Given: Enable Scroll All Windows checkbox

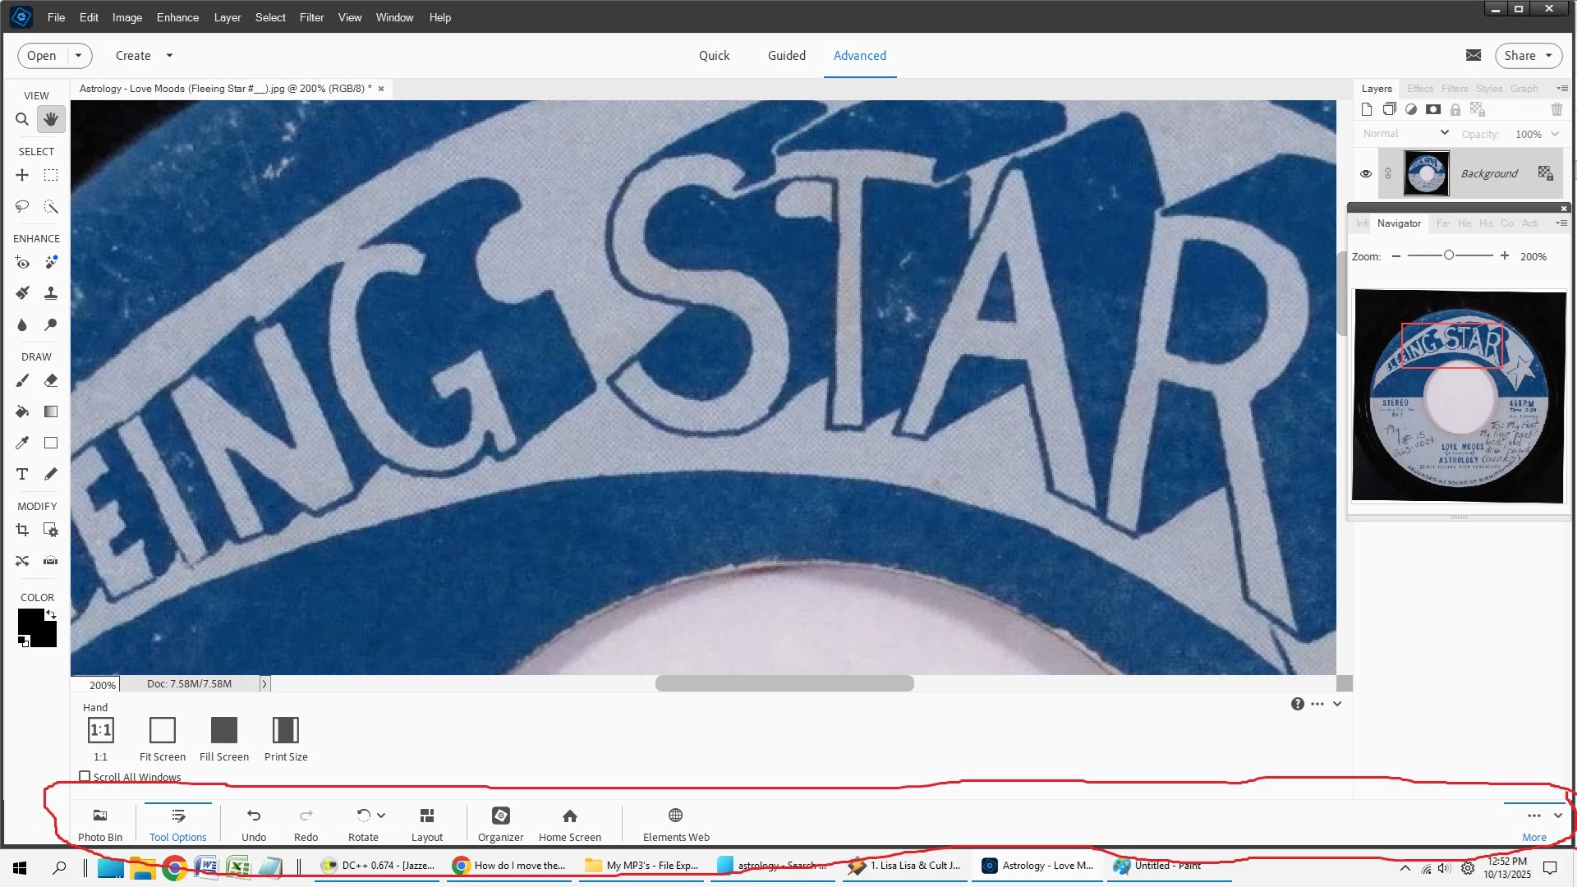Looking at the screenshot, I should (x=85, y=776).
